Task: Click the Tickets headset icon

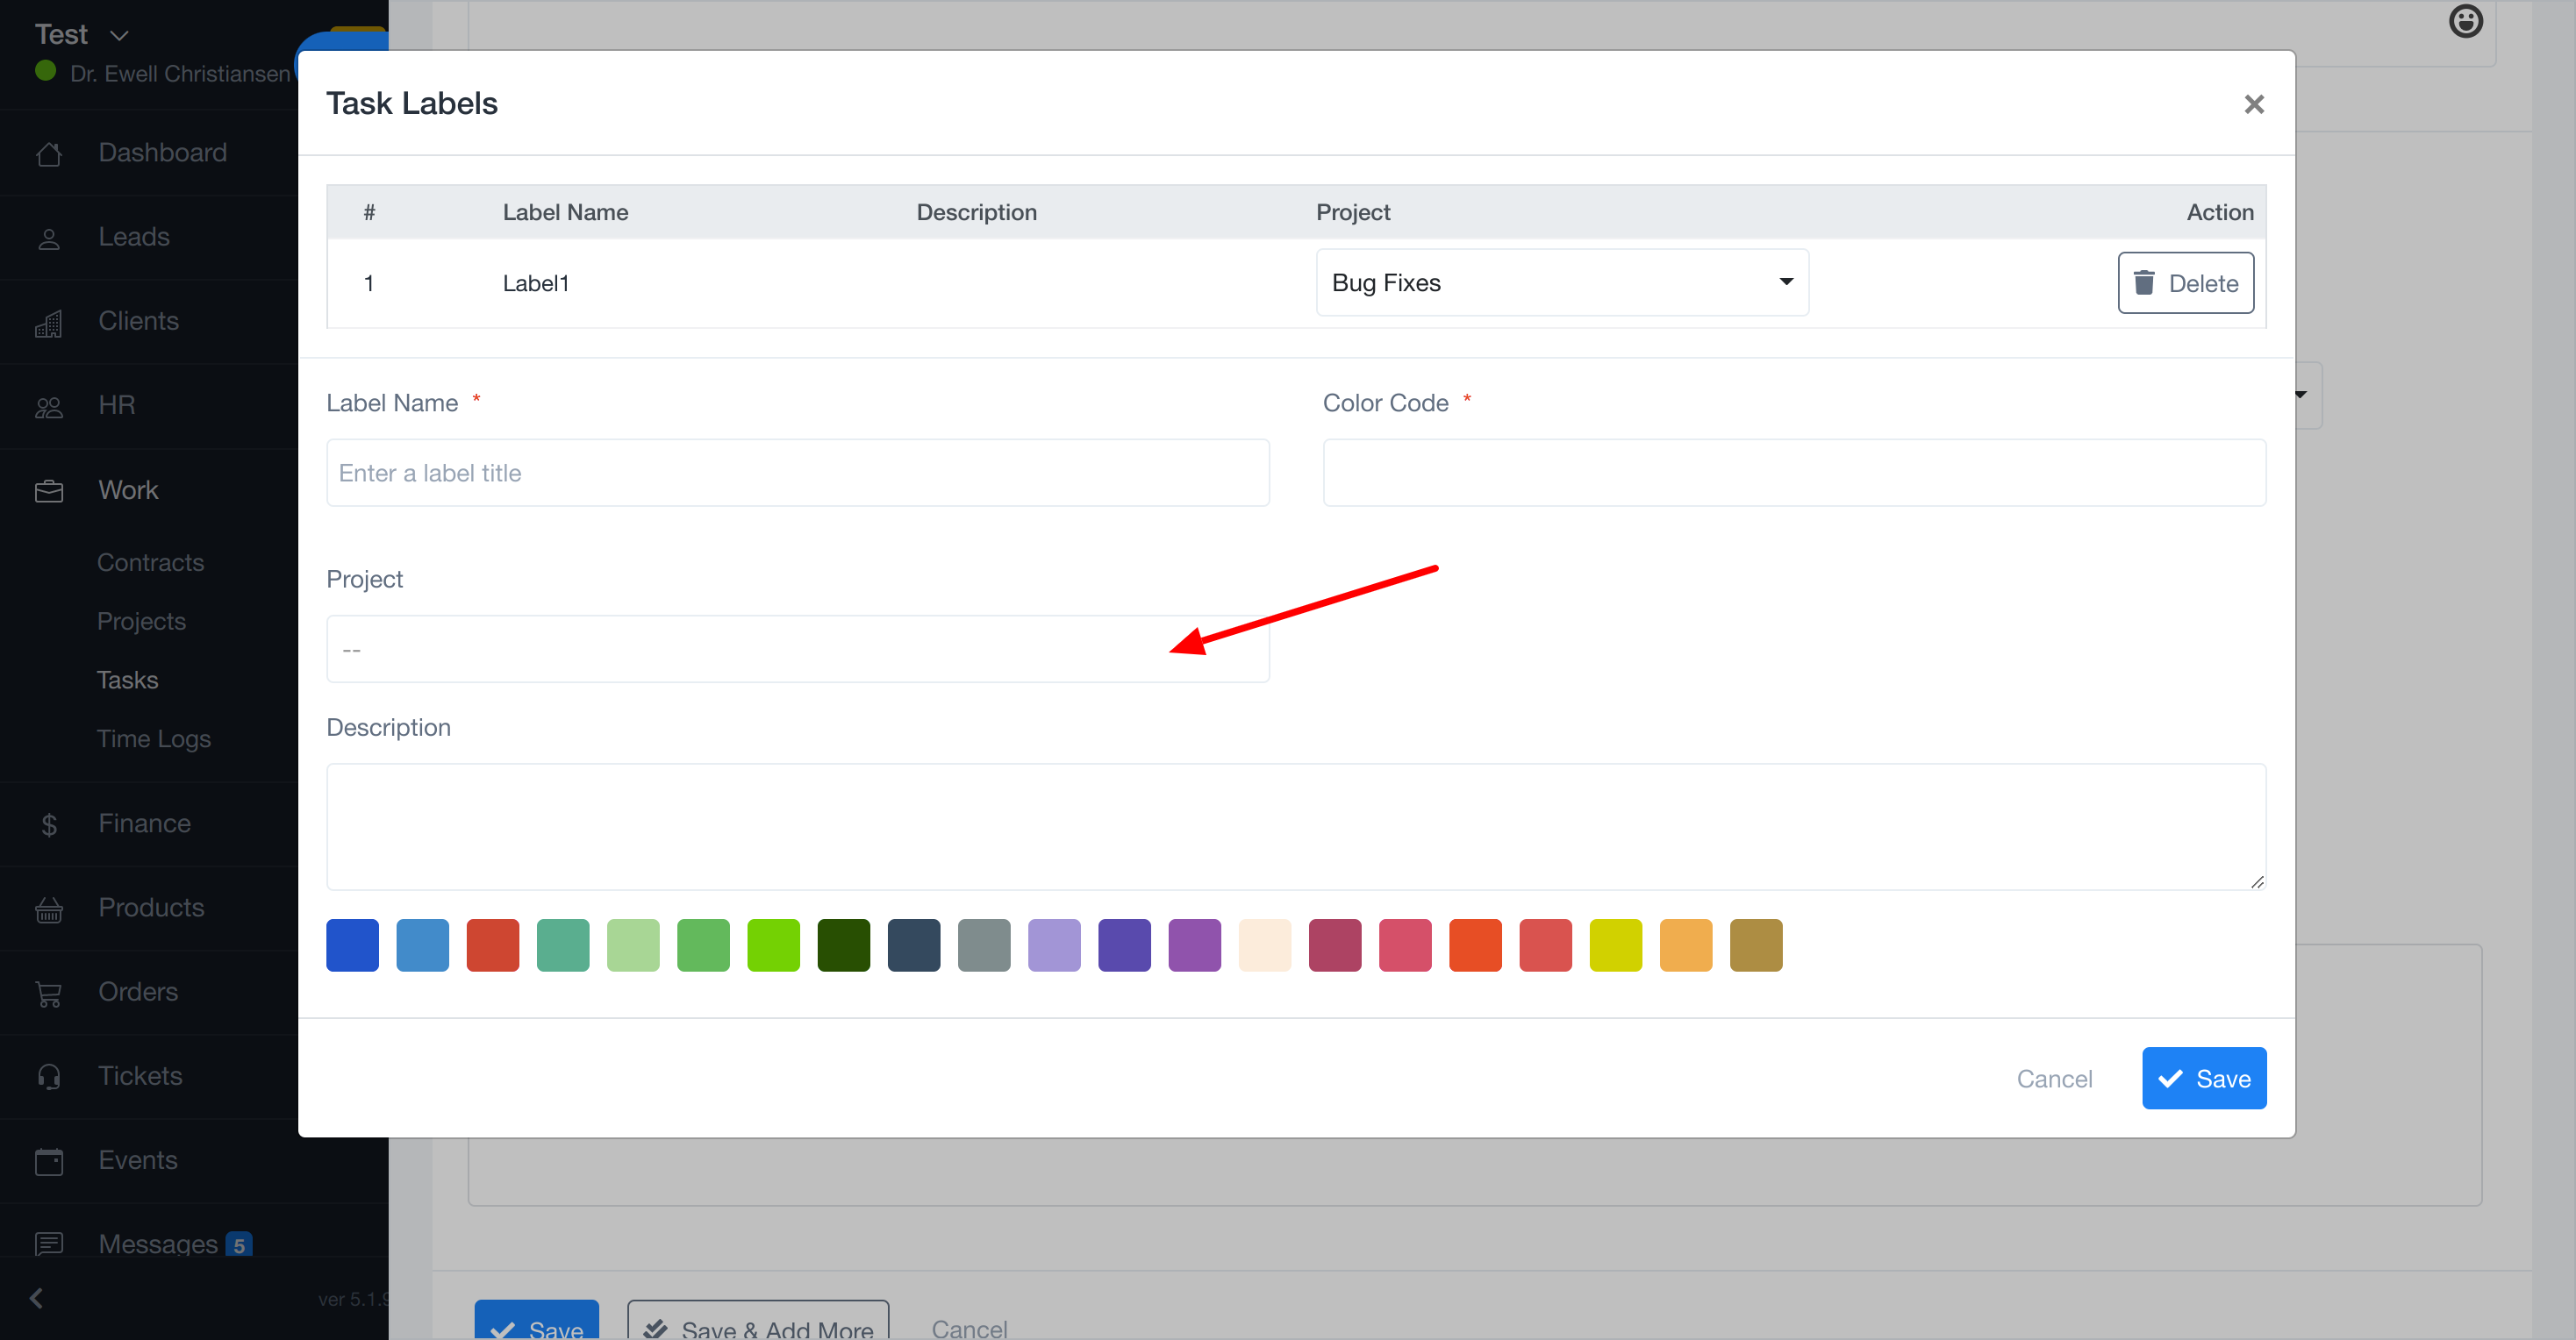Action: [48, 1077]
